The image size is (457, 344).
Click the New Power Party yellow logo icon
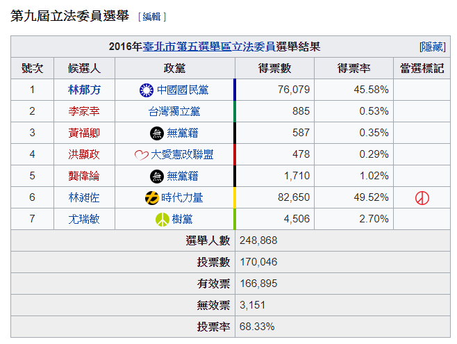click(152, 198)
